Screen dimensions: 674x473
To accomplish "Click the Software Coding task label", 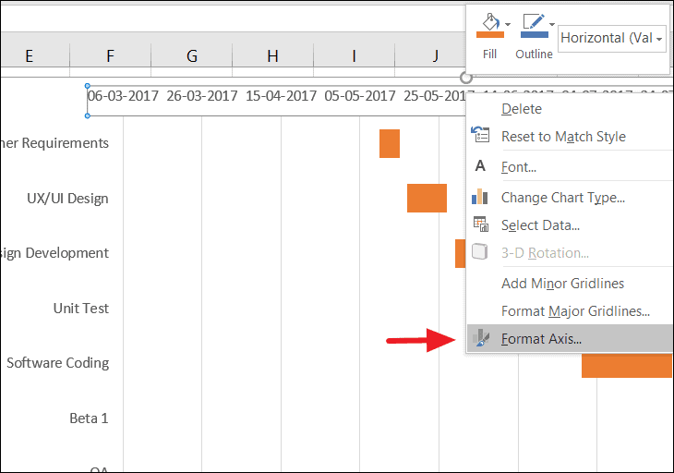I will coord(58,363).
